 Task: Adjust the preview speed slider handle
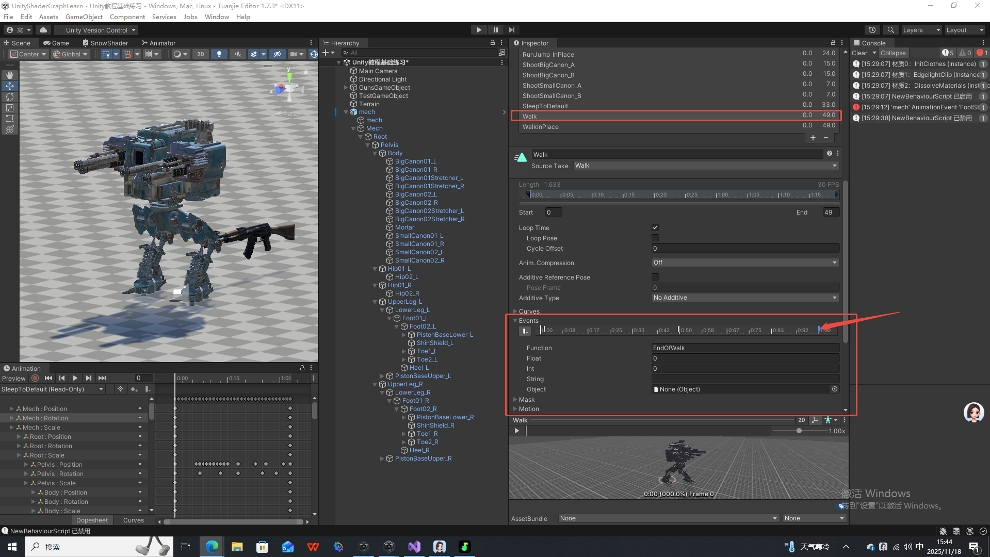[799, 431]
